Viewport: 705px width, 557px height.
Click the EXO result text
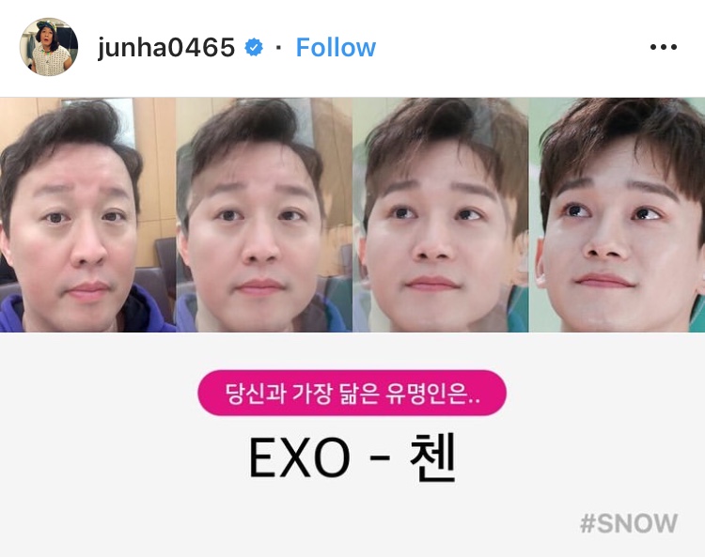(x=300, y=458)
